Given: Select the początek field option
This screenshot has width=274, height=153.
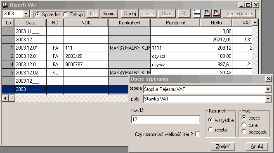Looking at the screenshot, I should [x=244, y=131].
